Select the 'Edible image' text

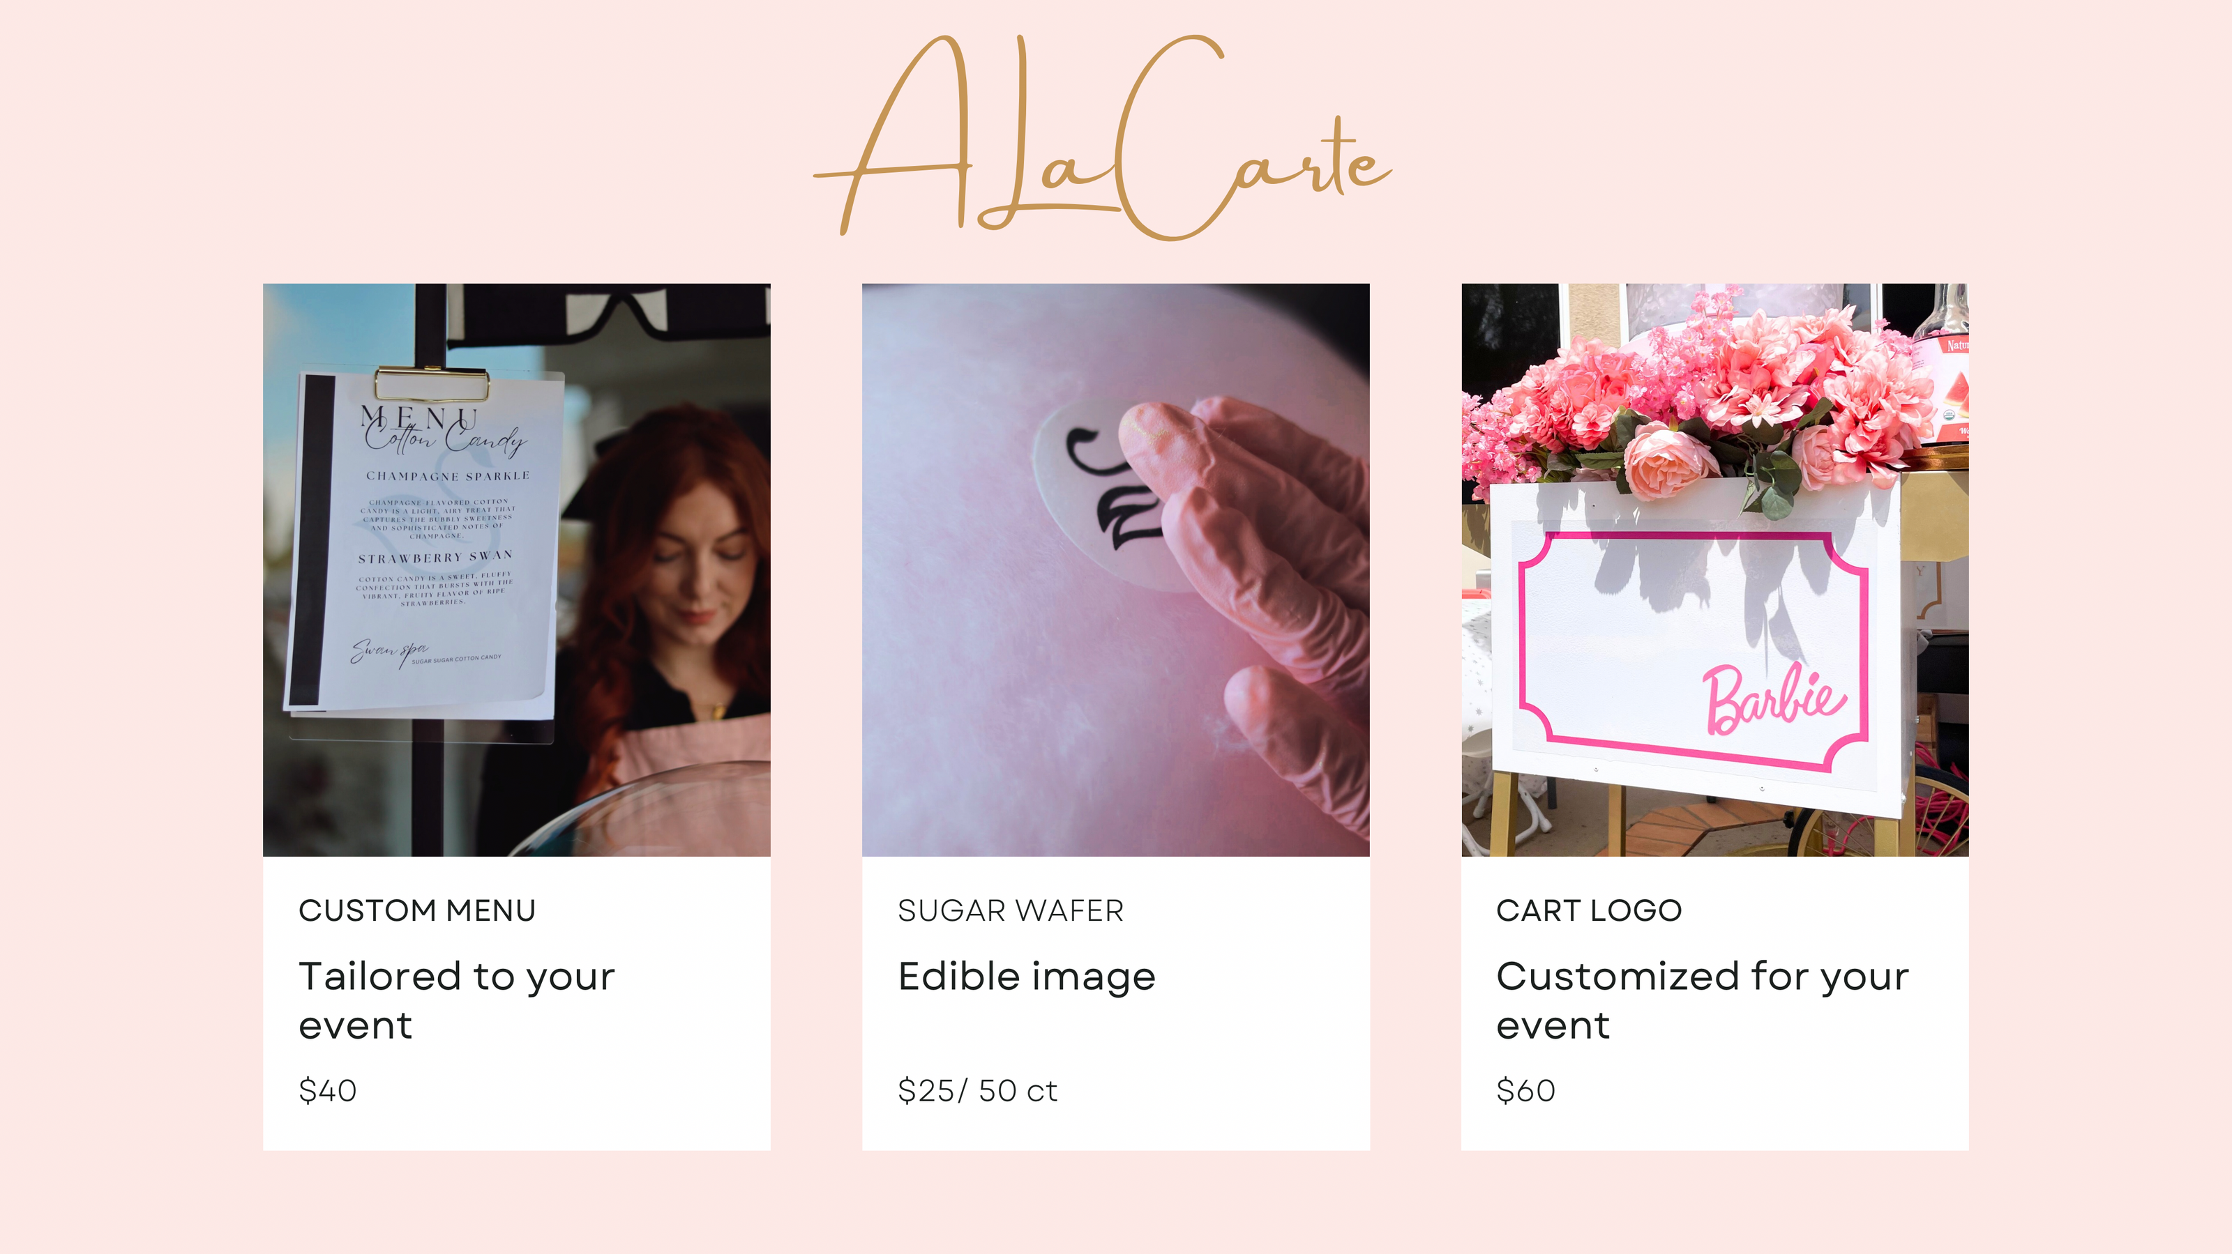pyautogui.click(x=1027, y=978)
